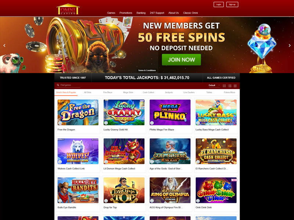Go to previous banner slide arrow
Image resolution: width=294 pixels, height=220 pixels.
[x=4, y=45]
